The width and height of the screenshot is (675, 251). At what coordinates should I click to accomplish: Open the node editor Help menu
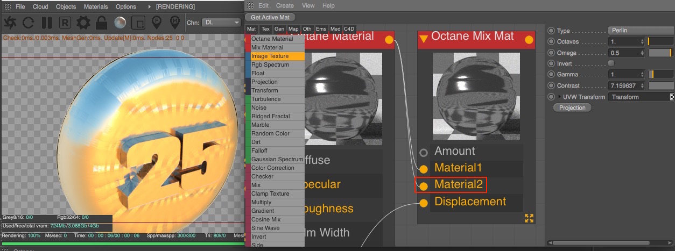click(x=328, y=6)
